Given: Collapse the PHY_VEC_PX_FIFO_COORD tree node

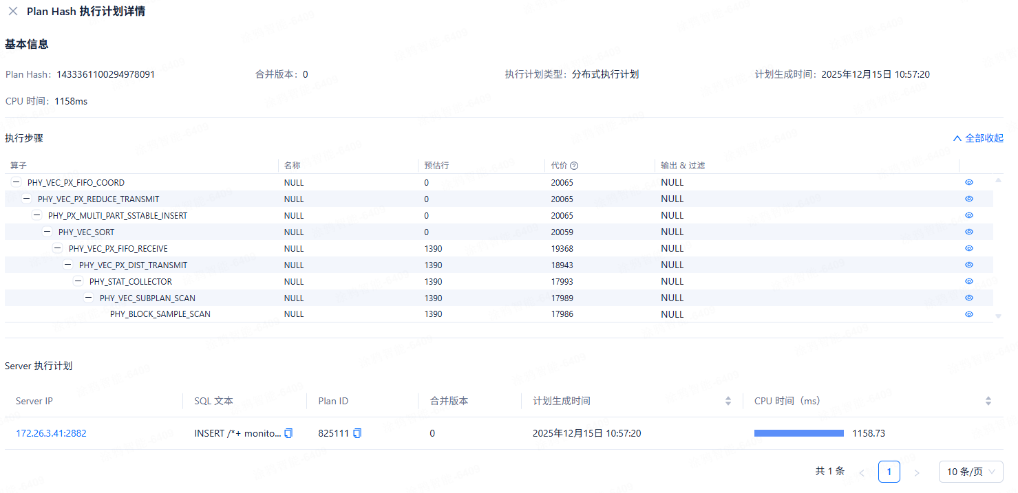Looking at the screenshot, I should pyautogui.click(x=17, y=183).
